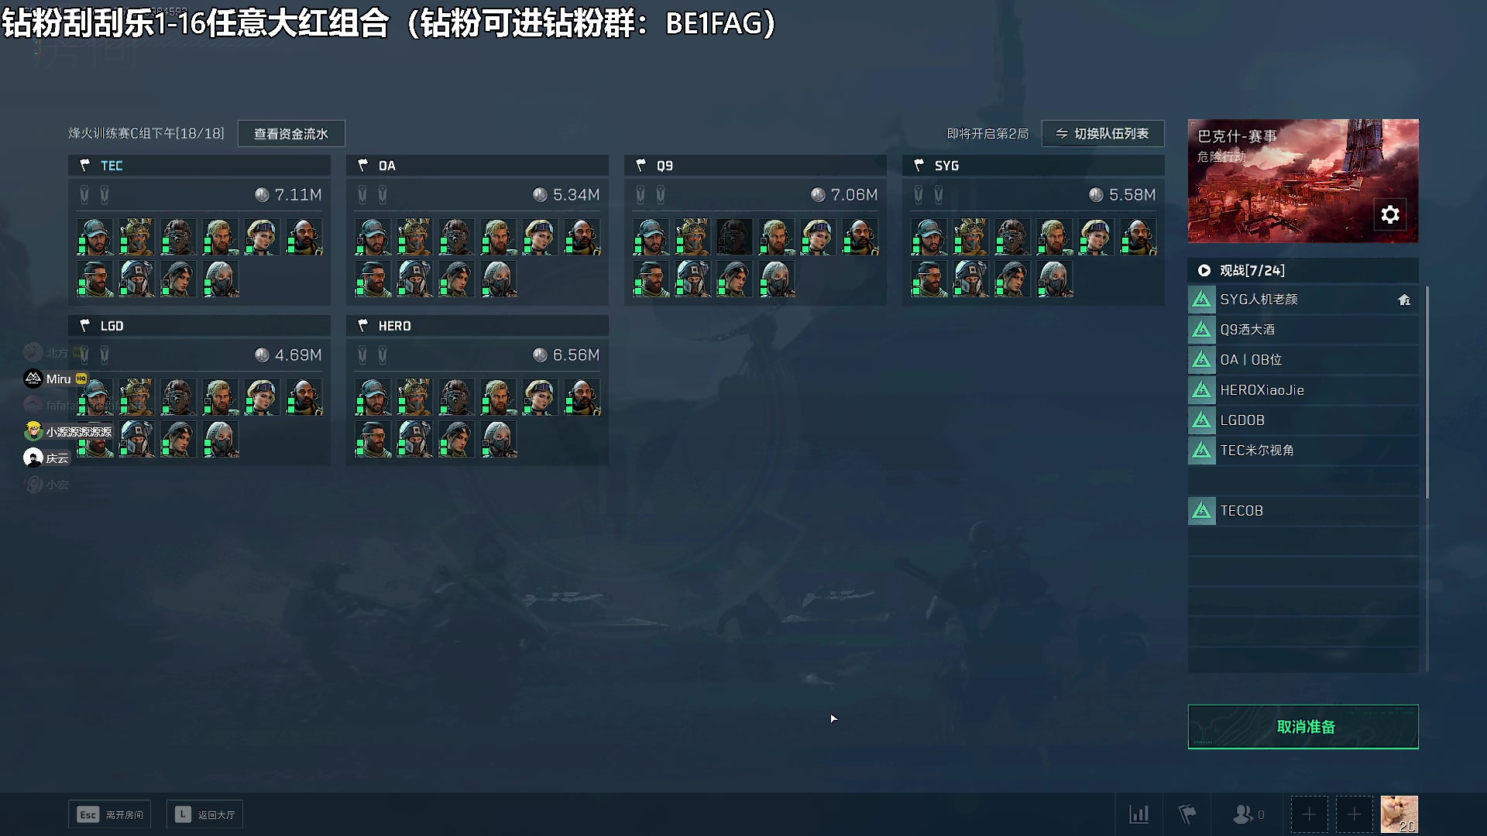Click the TEC team flag icon
This screenshot has height=836, width=1487.
coord(85,166)
